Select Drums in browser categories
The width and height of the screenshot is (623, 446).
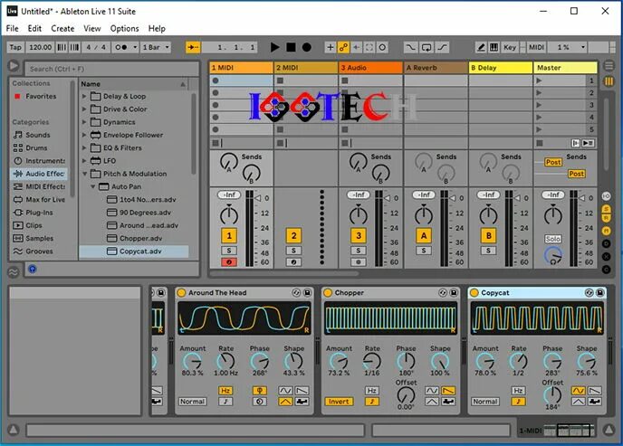pos(36,148)
